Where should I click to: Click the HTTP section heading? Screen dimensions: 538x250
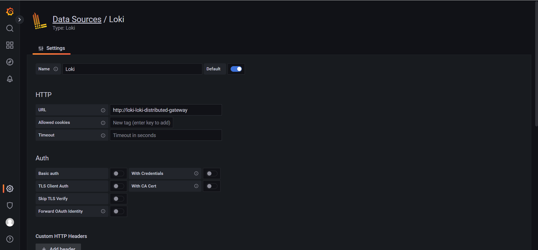[43, 95]
